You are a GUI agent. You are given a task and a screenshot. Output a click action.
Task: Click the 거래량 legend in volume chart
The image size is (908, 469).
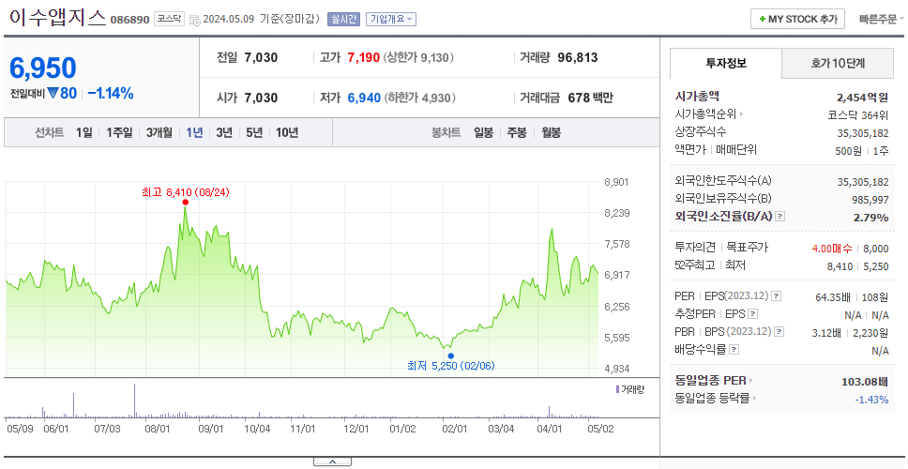(630, 389)
